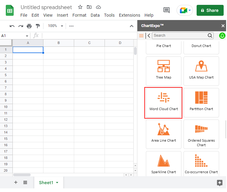Open the ChartExpo hamburger menu
This screenshot has width=227, height=192.
click(141, 35)
